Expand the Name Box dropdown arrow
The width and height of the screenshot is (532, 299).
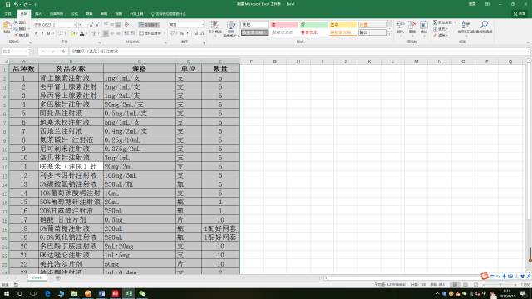(x=27, y=51)
